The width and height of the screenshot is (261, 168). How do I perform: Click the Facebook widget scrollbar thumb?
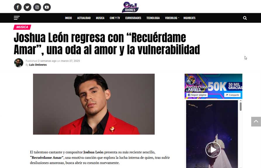[241, 107]
